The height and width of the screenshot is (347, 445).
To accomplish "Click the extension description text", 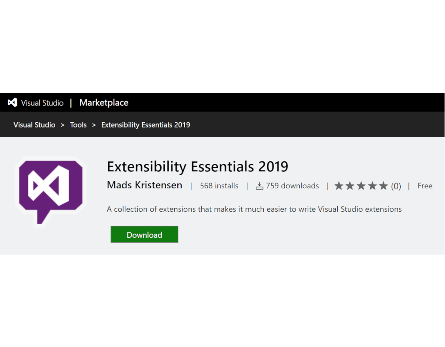I will [x=254, y=209].
